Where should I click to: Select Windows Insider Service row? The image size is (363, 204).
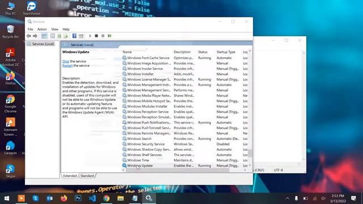click(185, 69)
